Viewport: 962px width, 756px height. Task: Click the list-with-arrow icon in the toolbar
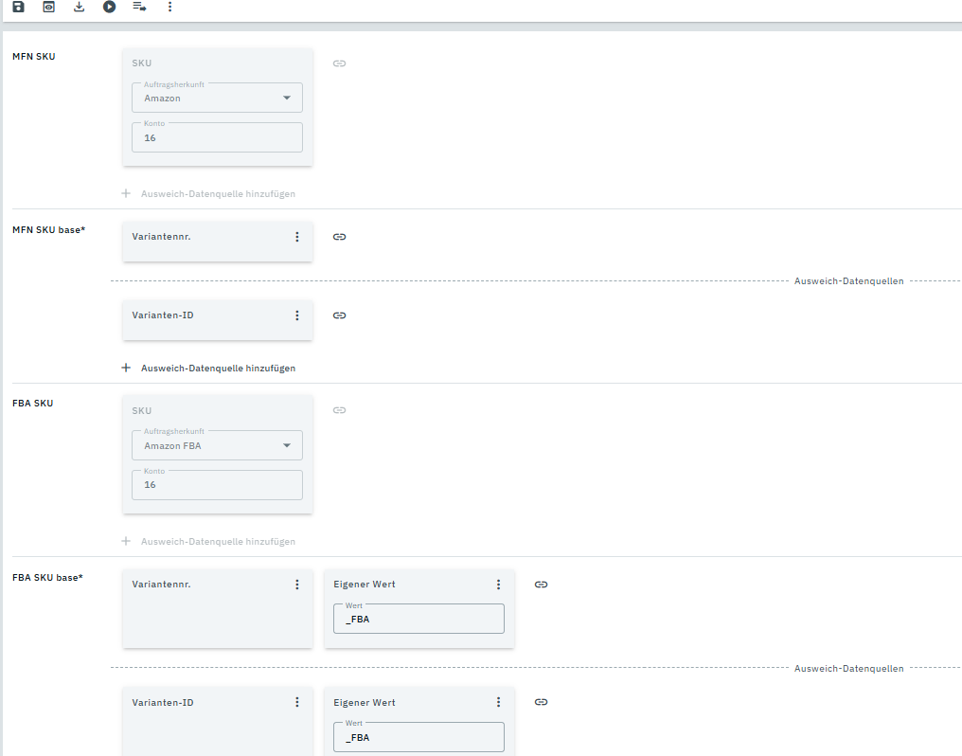point(139,7)
